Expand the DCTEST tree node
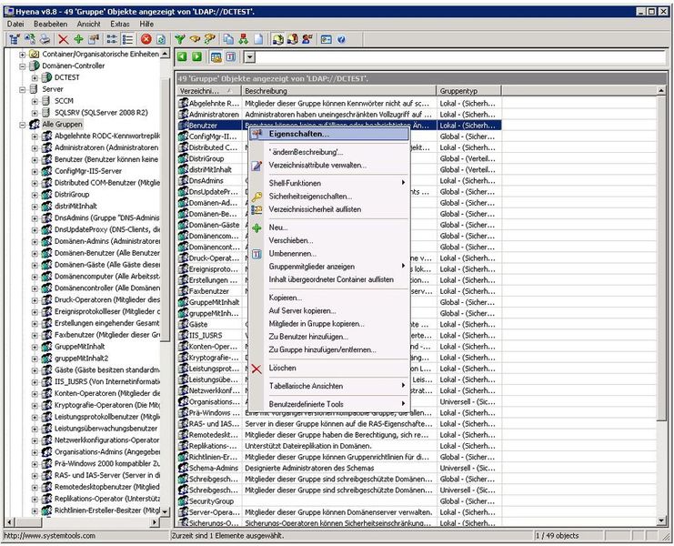Viewport: 674px width, 546px height. 35,77
